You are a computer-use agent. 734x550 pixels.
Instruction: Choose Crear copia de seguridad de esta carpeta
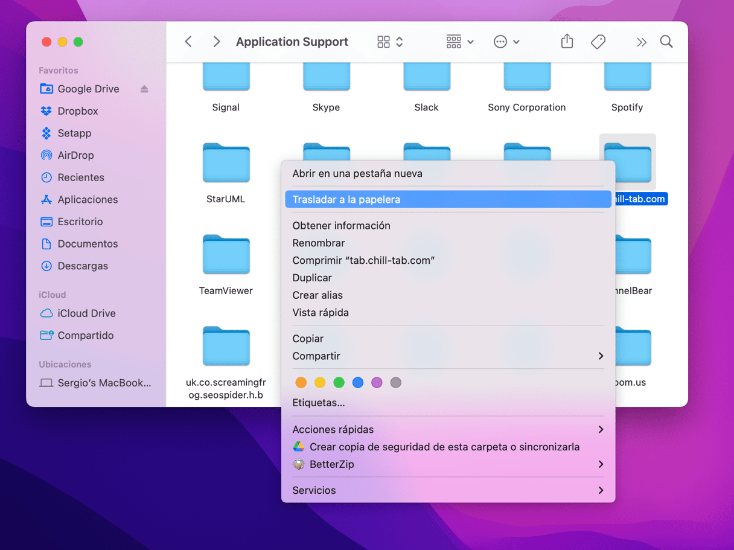tap(448, 447)
